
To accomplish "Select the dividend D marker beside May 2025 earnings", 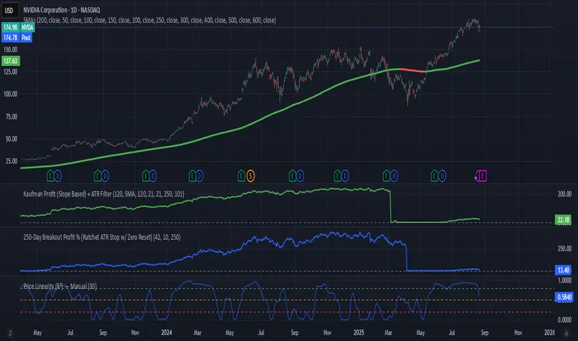I will [x=442, y=176].
